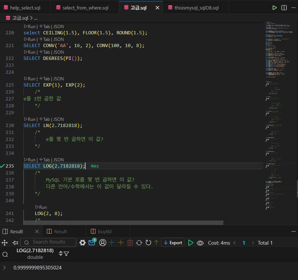Click the yellow up arrow icon

pyautogui.click(x=156, y=243)
